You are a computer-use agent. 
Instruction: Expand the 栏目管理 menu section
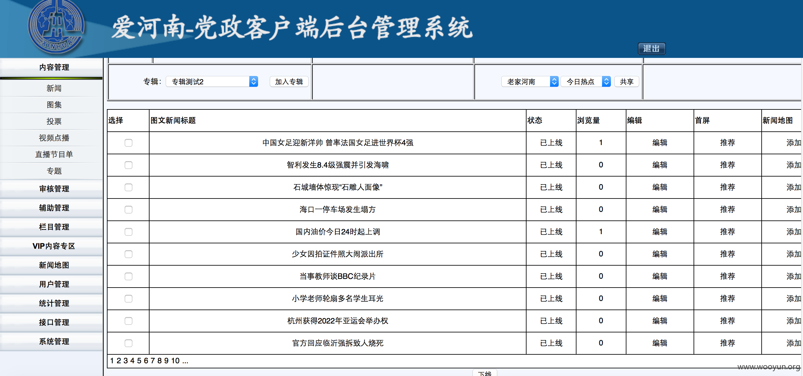tap(51, 227)
